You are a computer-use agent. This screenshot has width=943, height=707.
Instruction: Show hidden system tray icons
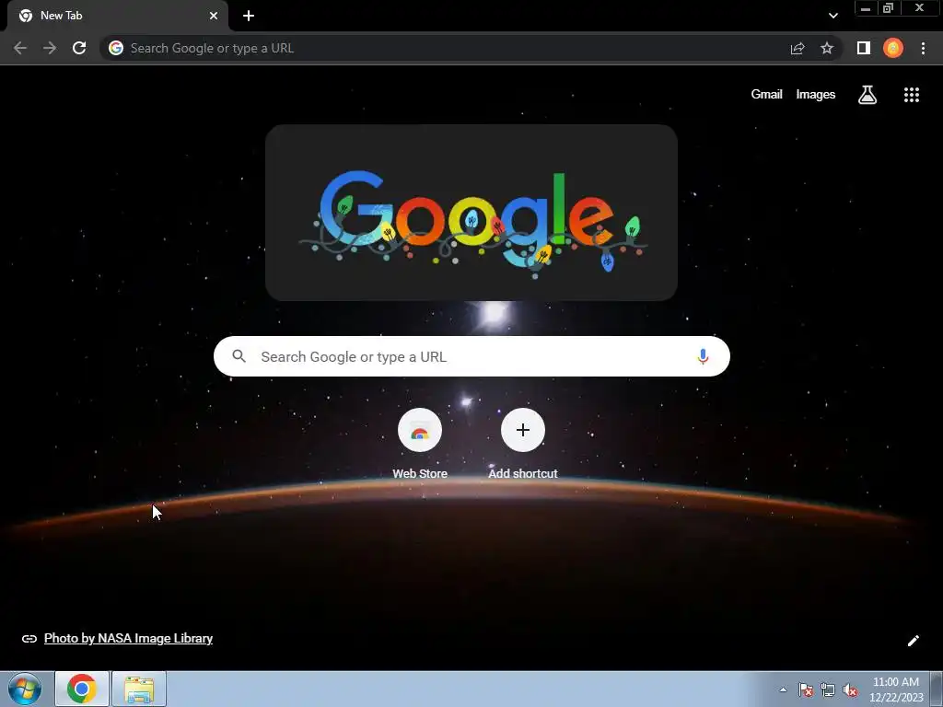783,690
